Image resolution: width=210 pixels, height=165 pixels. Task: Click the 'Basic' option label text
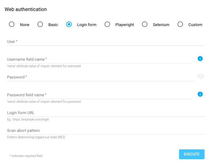point(53,25)
